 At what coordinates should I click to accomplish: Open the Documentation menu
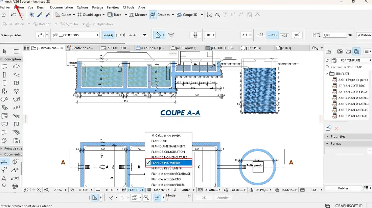click(x=62, y=7)
